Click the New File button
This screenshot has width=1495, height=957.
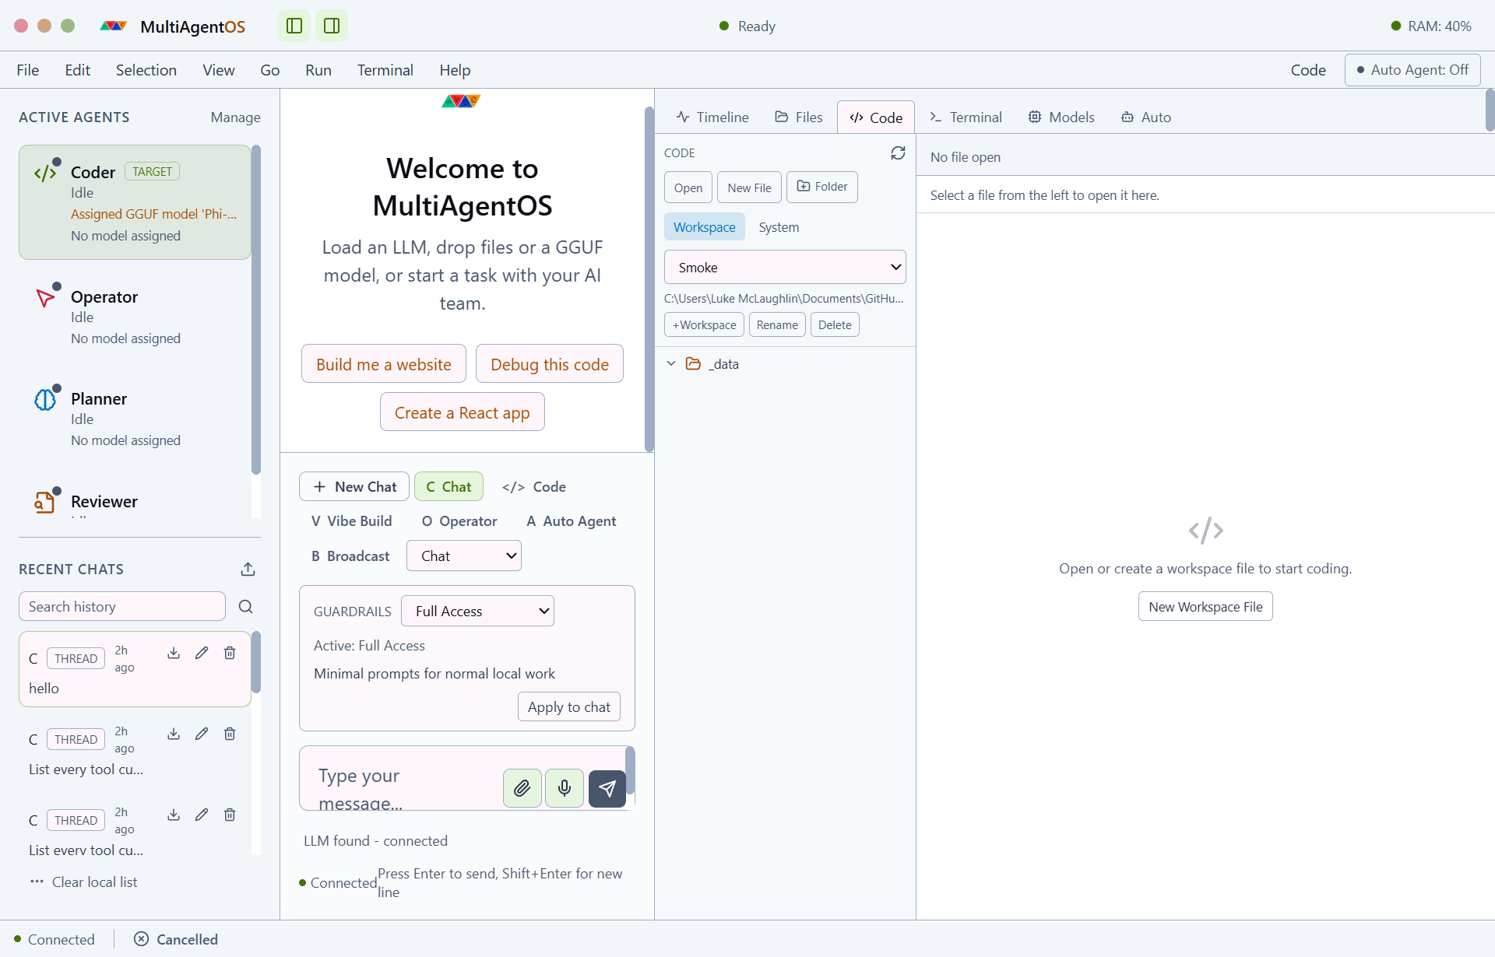[x=749, y=188]
